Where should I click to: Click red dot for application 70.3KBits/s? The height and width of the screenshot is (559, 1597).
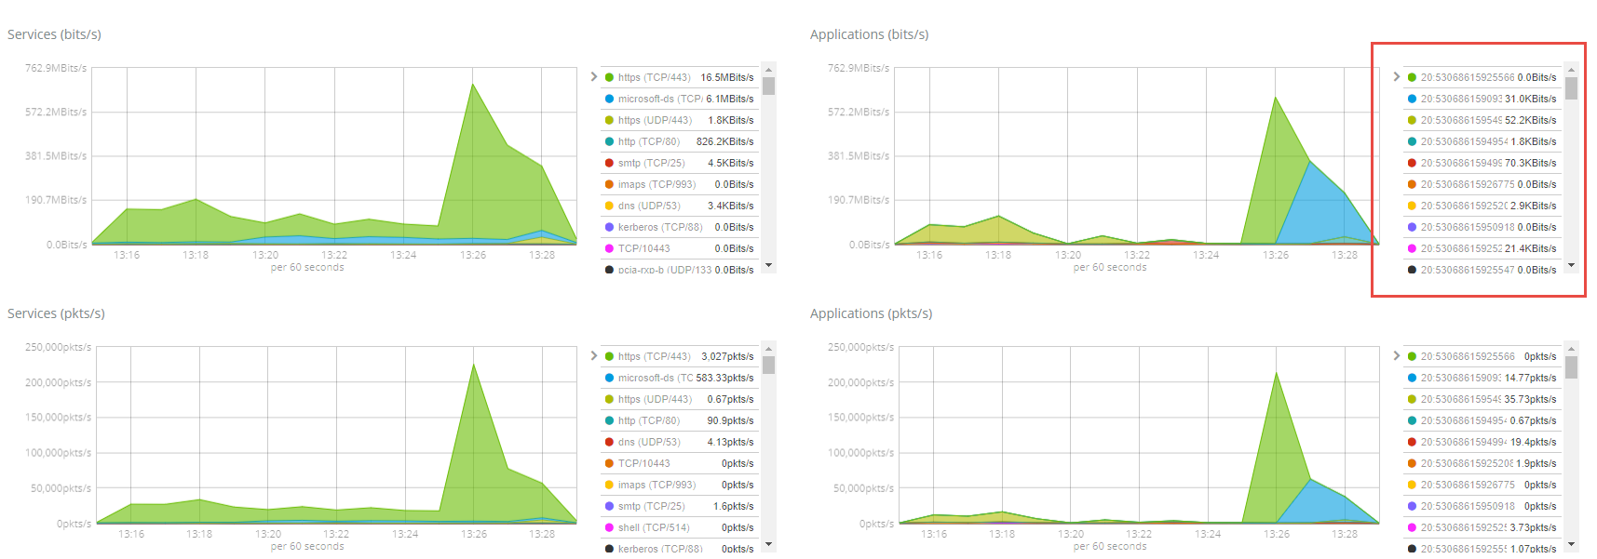point(1412,163)
